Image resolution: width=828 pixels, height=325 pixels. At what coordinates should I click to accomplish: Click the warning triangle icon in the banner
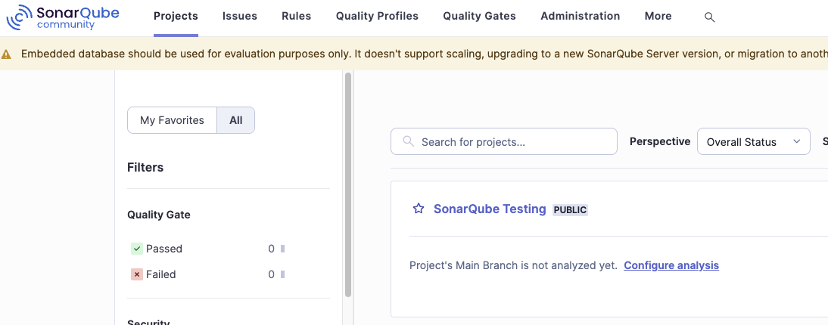[x=6, y=54]
